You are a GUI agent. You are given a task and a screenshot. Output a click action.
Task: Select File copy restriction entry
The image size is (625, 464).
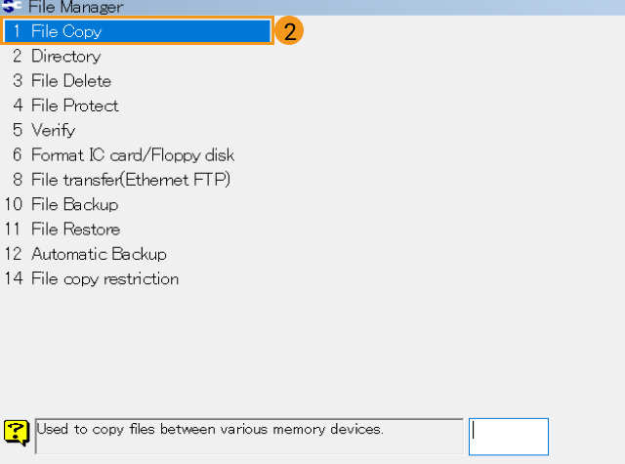(x=104, y=278)
